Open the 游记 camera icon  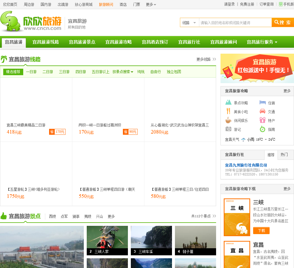(228, 129)
